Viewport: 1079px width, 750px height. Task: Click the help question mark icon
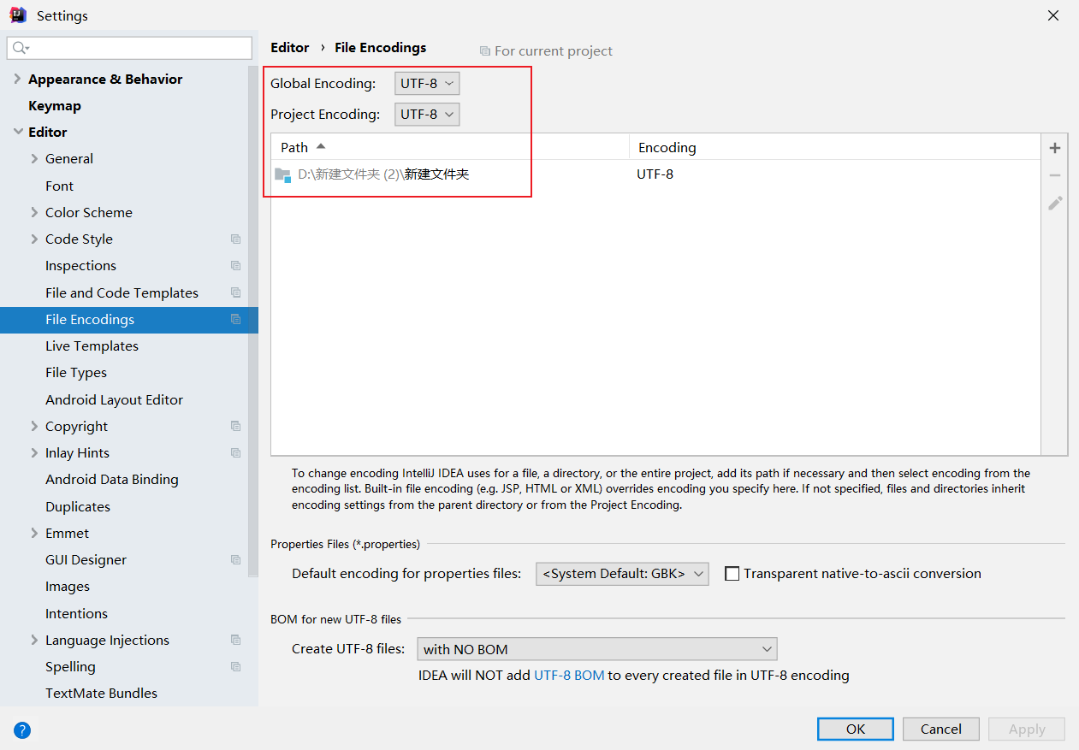22,729
